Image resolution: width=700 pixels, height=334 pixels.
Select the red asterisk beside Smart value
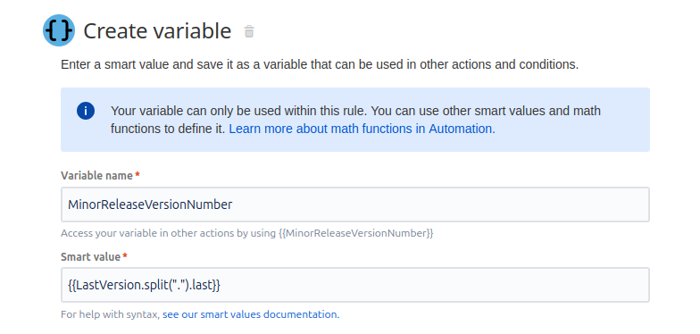(125, 255)
